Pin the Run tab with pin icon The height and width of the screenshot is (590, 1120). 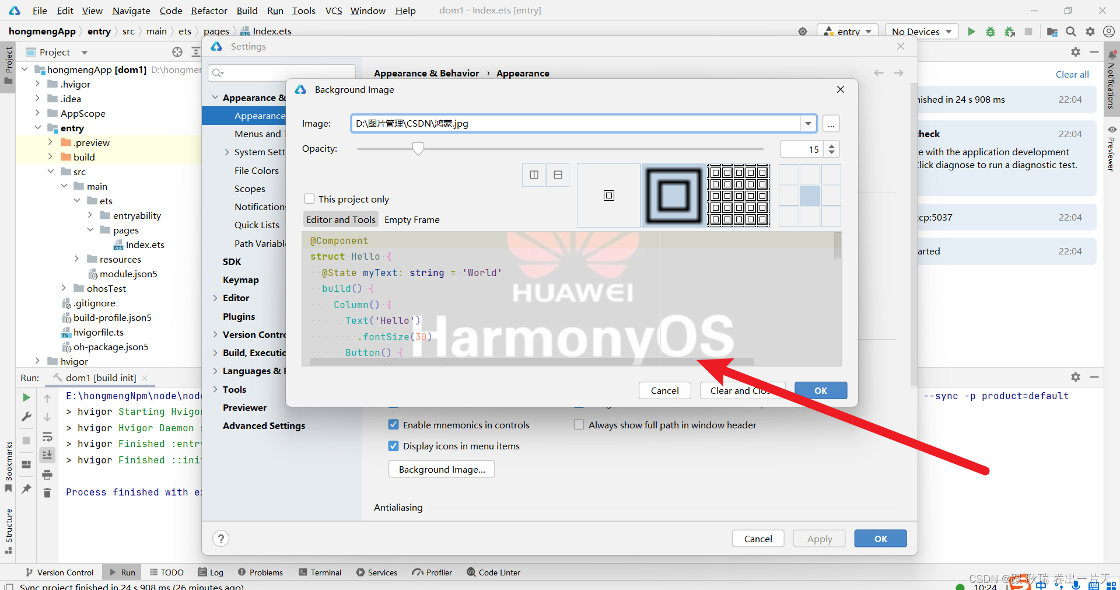(26, 488)
